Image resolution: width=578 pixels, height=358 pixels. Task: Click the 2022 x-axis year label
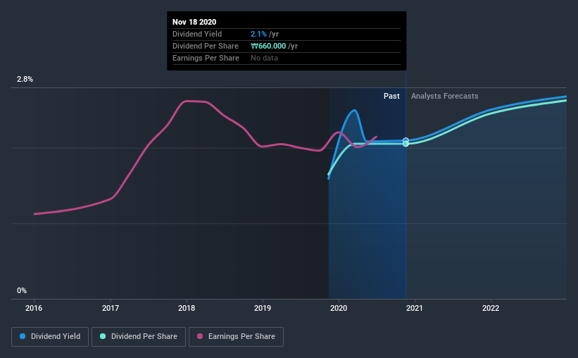coord(491,308)
